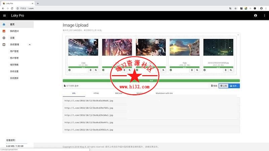Click the account avatar icon in header

[256, 15]
